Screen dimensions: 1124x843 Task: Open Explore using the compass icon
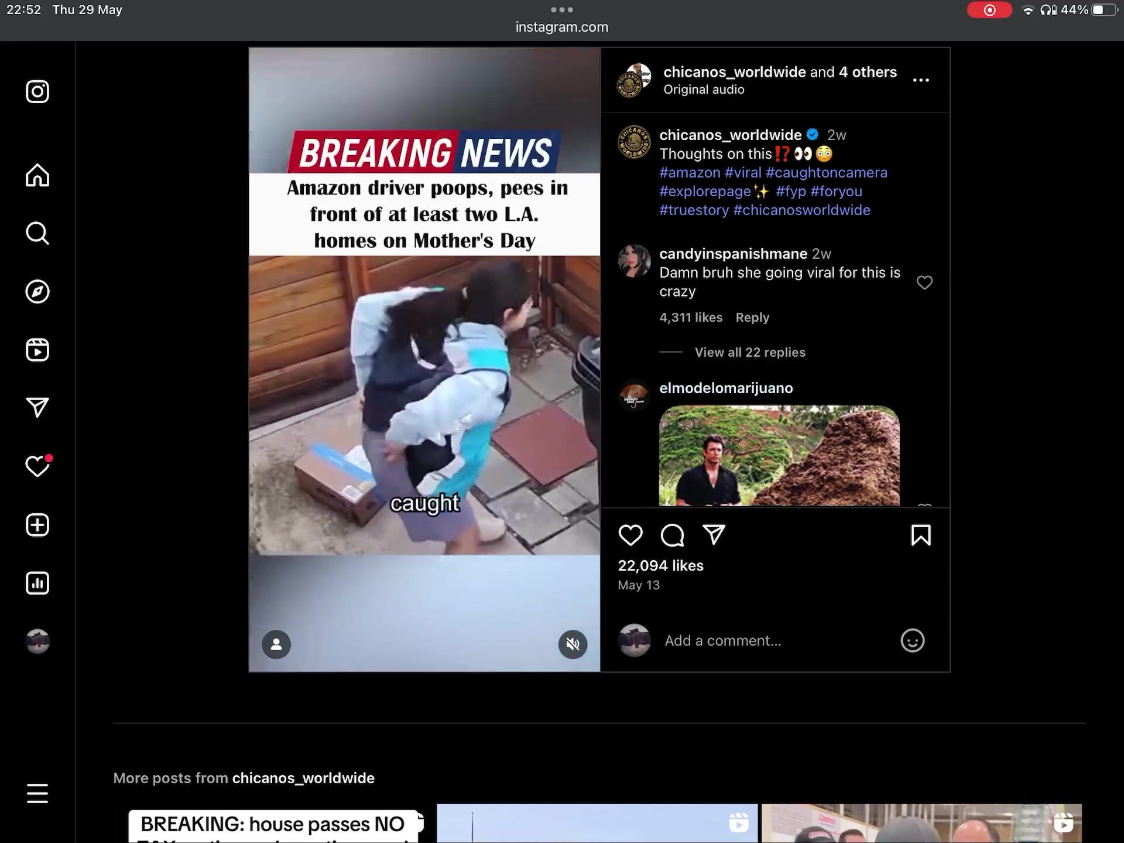[x=37, y=291]
